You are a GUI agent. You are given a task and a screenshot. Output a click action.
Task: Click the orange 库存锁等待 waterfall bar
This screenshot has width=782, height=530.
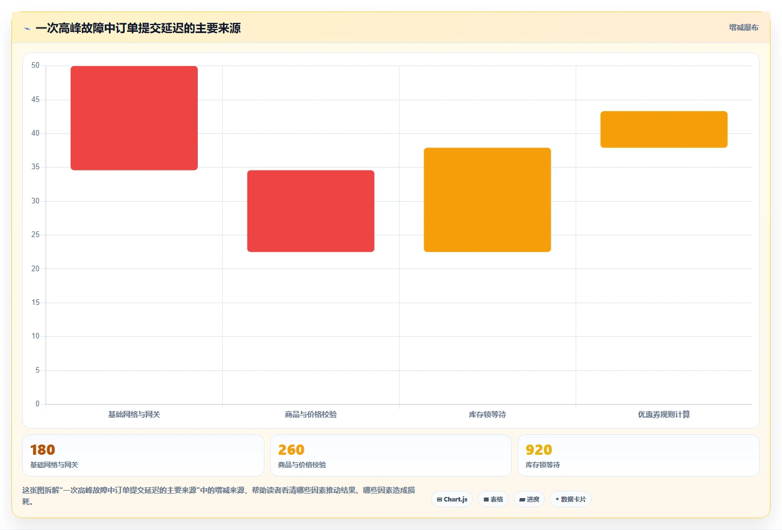coord(487,200)
